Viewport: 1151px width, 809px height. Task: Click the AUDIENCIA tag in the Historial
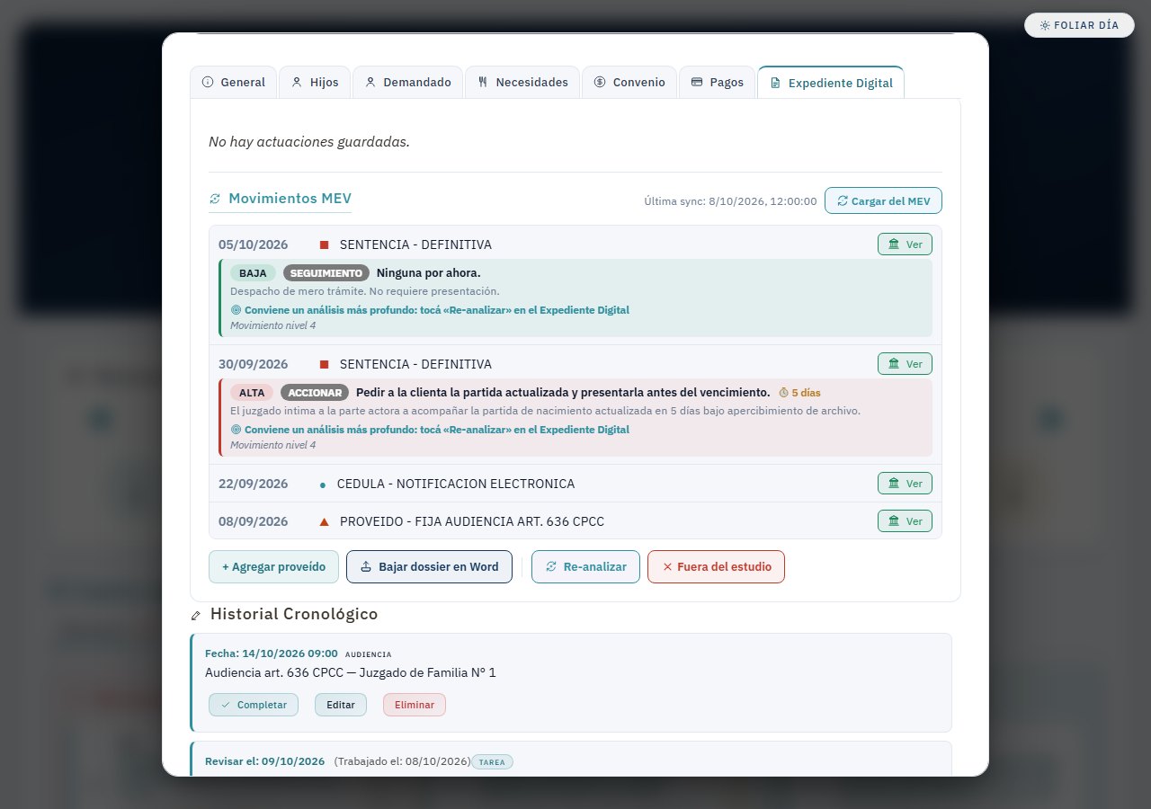[x=369, y=654]
